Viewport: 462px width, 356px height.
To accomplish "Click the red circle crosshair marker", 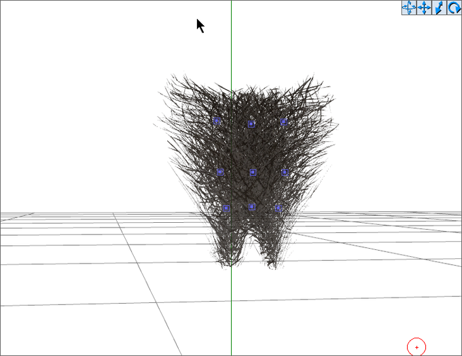I will click(x=416, y=347).
